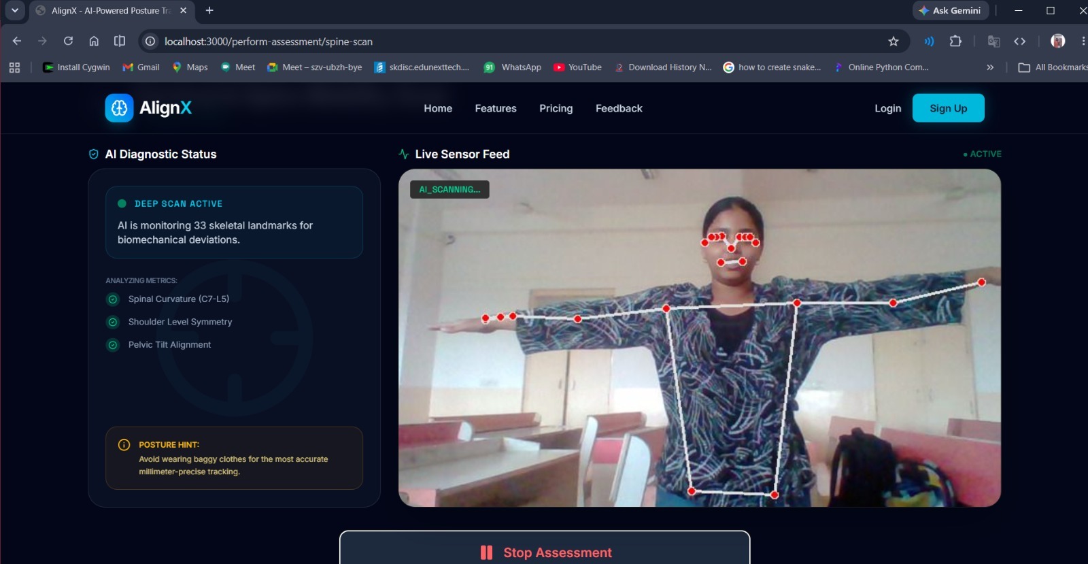Open the browser home page
The width and height of the screenshot is (1088, 564).
coord(94,42)
